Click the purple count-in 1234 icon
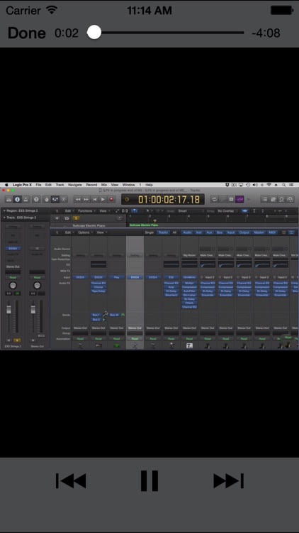The width and height of the screenshot is (299, 533). click(239, 200)
